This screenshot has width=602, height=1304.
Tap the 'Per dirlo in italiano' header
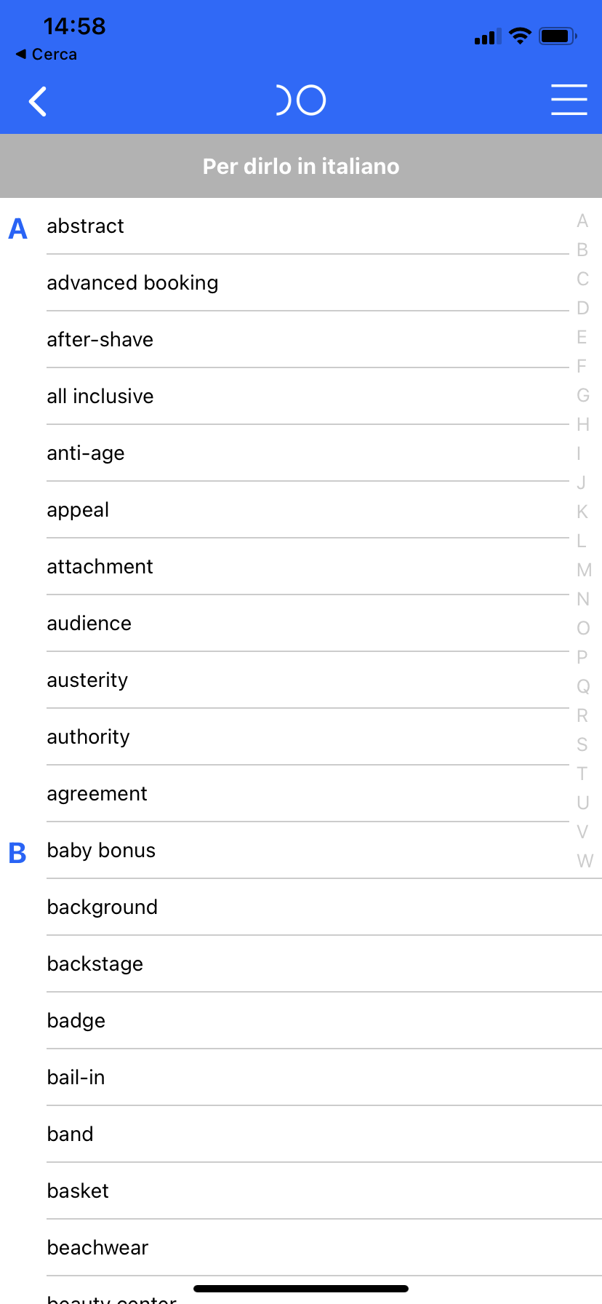pos(301,166)
